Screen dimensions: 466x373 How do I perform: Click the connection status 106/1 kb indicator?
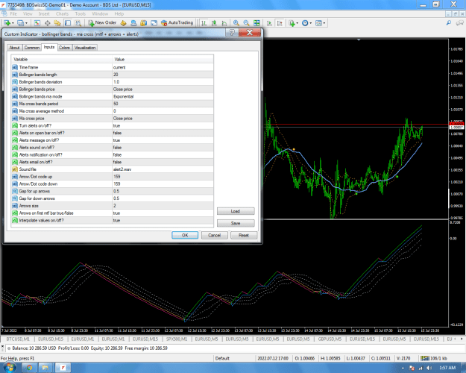(x=434, y=358)
